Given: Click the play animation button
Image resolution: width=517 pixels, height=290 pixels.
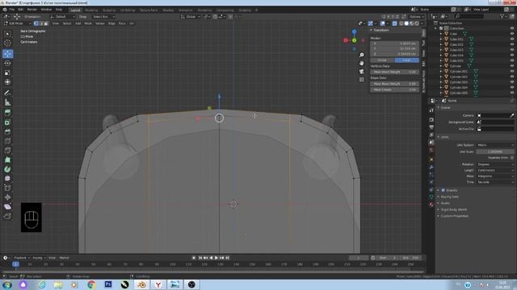Looking at the screenshot, I should [216, 258].
